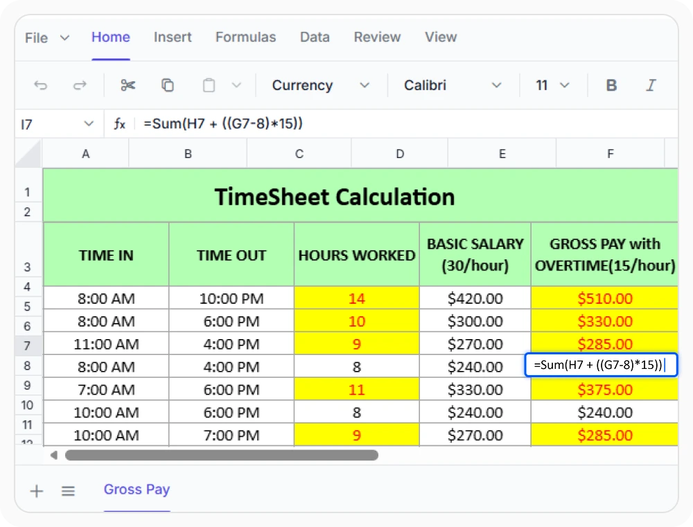
Task: Toggle Bold formatting
Action: 611,85
